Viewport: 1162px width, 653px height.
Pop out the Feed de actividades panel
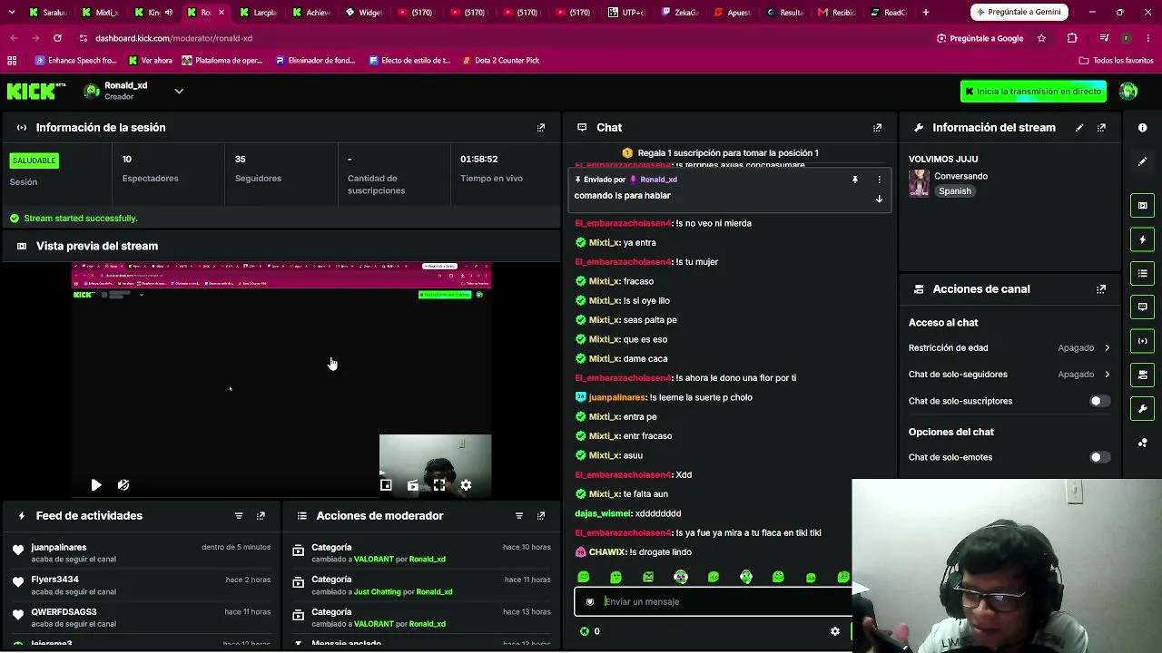click(x=261, y=516)
